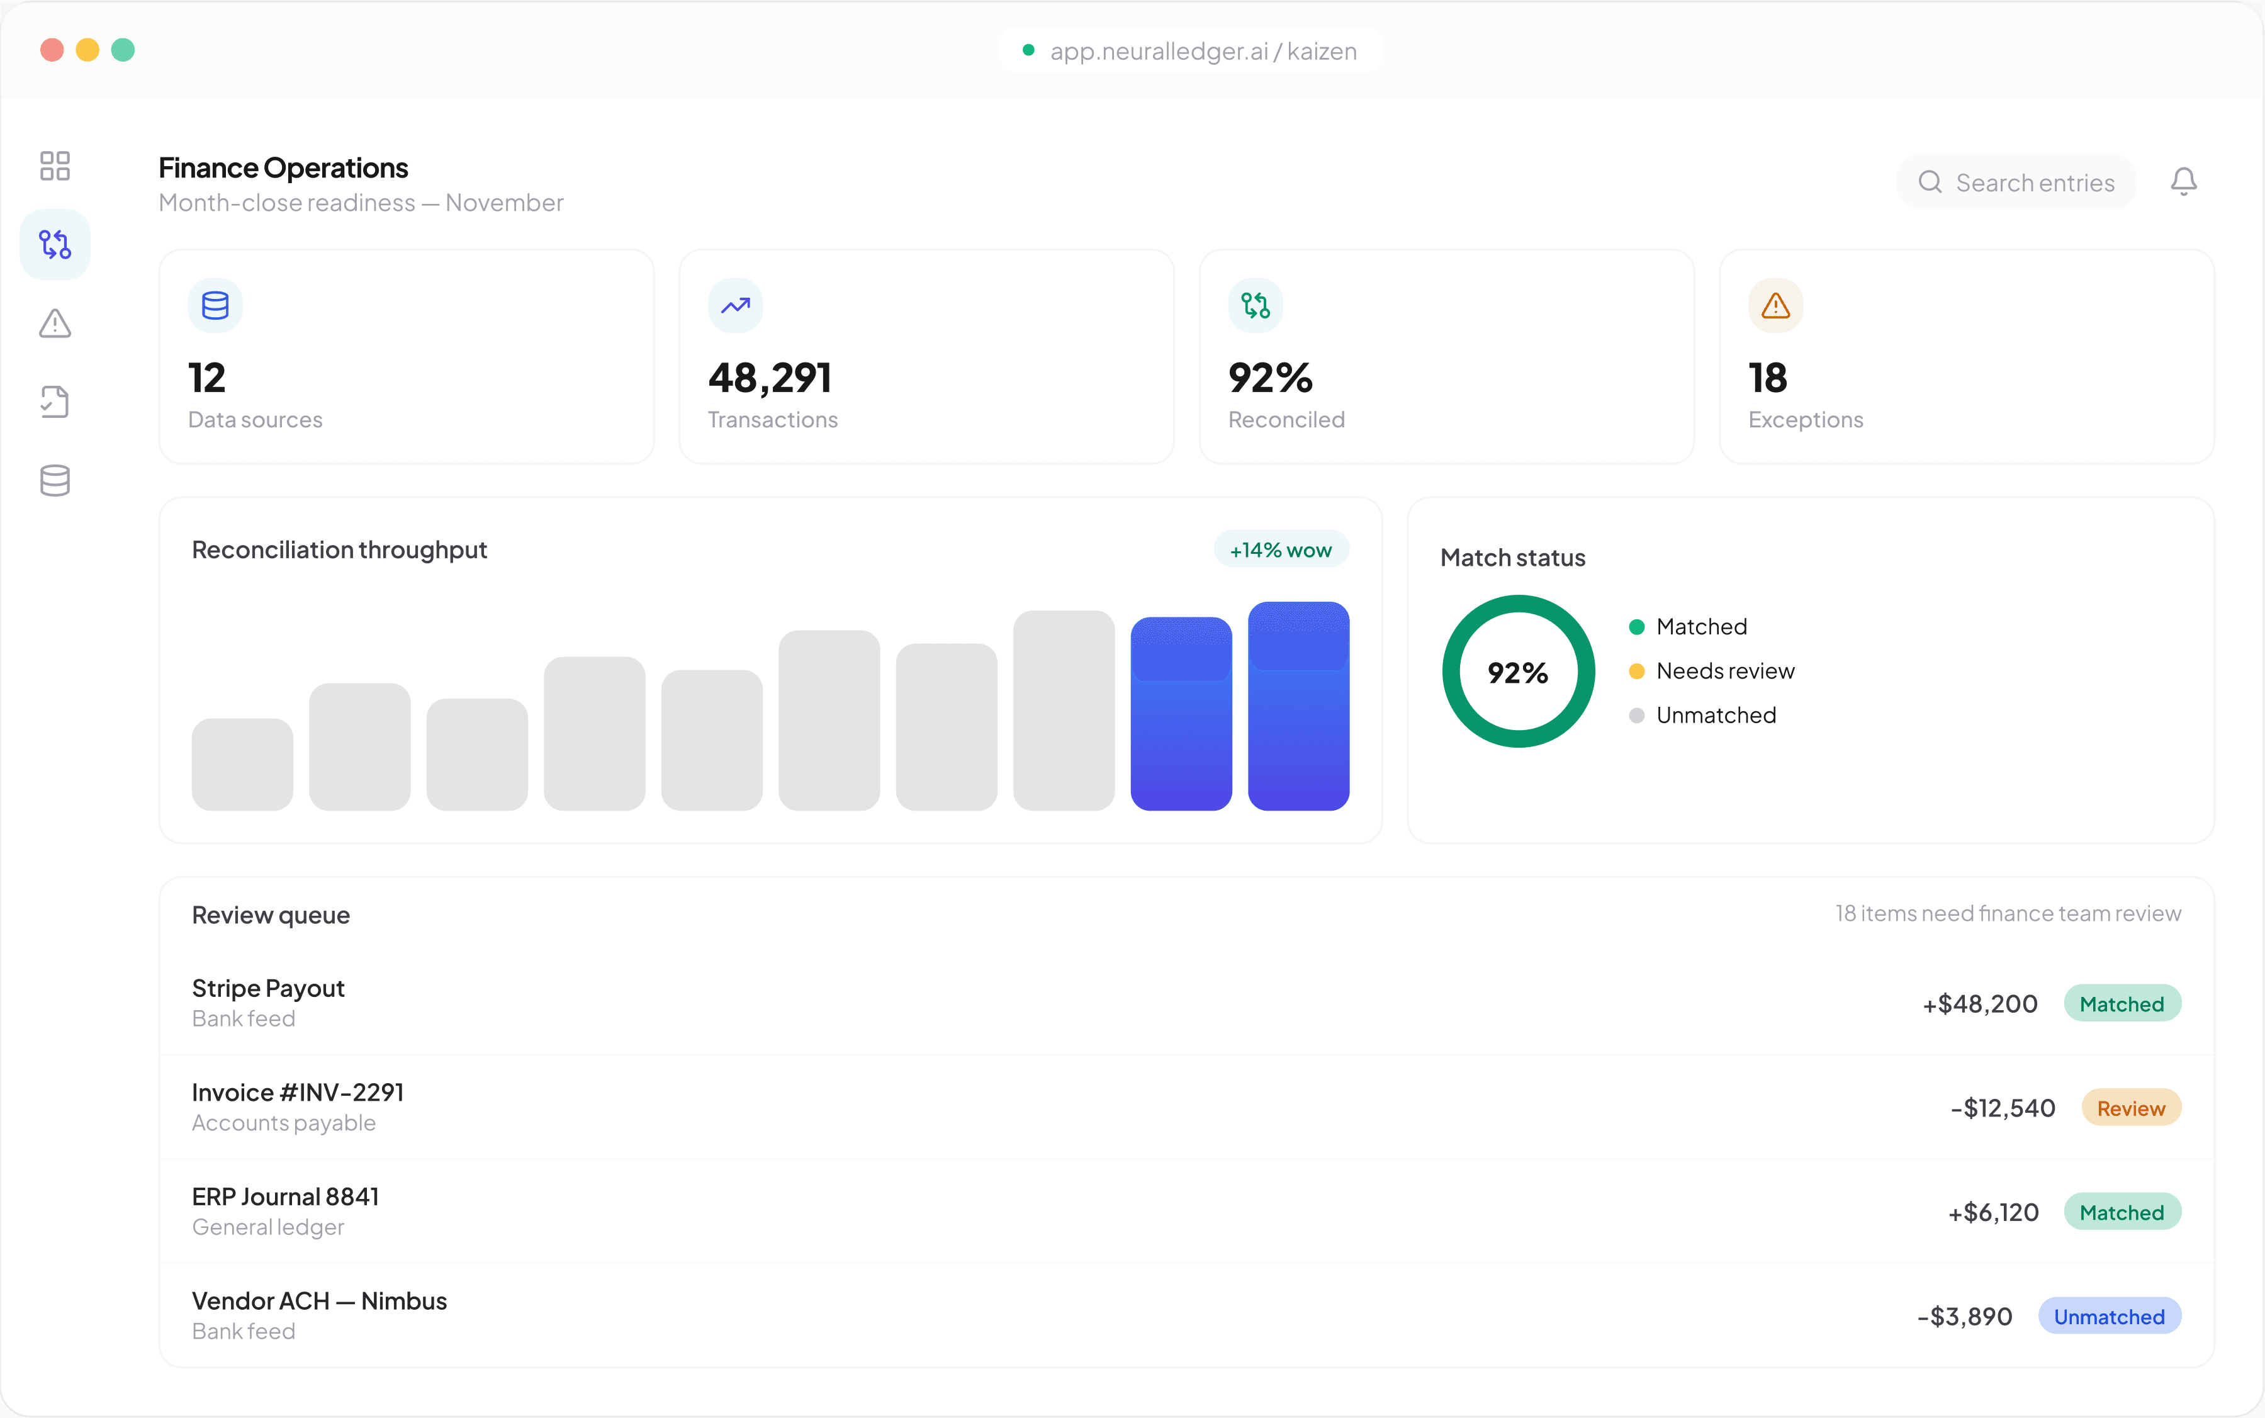This screenshot has height=1418, width=2265.
Task: Open the Invoice #INV-2291 row
Action: (1187, 1108)
